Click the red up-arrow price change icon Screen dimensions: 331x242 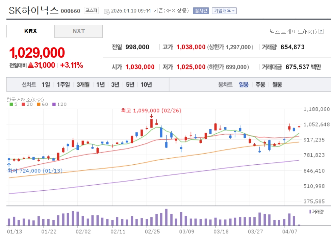click(30, 65)
